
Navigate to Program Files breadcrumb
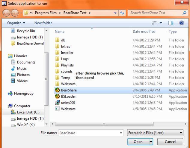click(46, 13)
